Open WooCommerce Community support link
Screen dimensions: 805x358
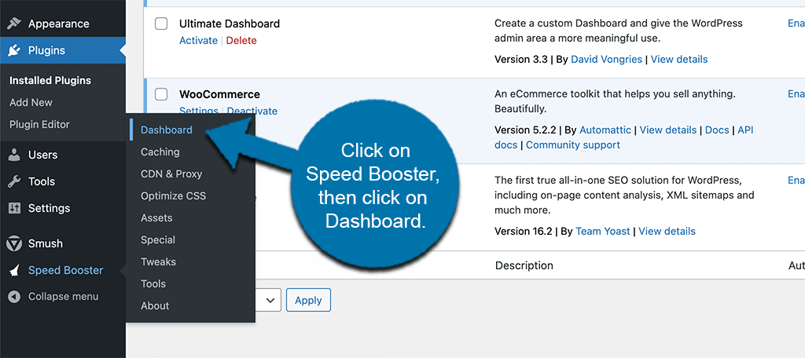point(573,145)
